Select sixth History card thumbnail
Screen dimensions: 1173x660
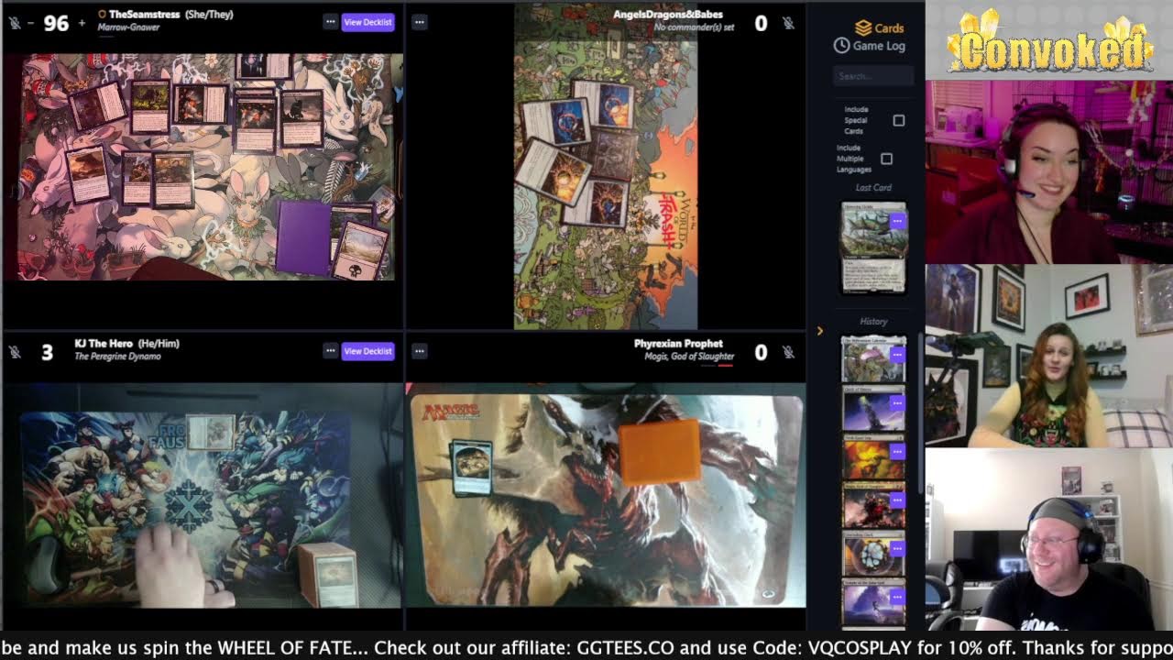[873, 604]
